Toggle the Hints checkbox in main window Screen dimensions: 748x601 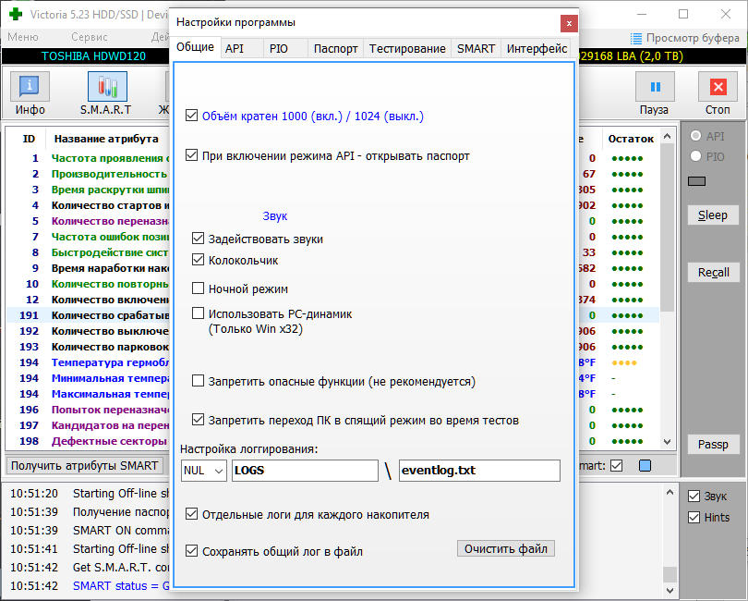click(694, 518)
